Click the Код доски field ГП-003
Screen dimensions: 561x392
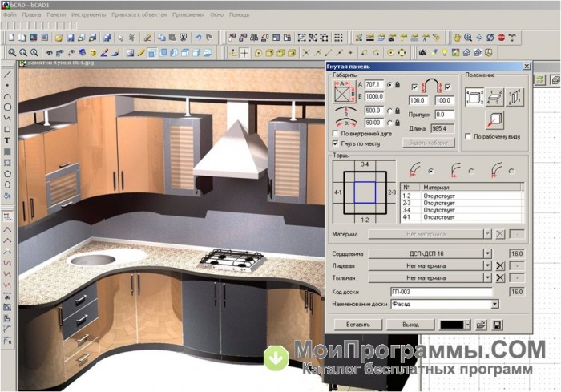click(441, 292)
